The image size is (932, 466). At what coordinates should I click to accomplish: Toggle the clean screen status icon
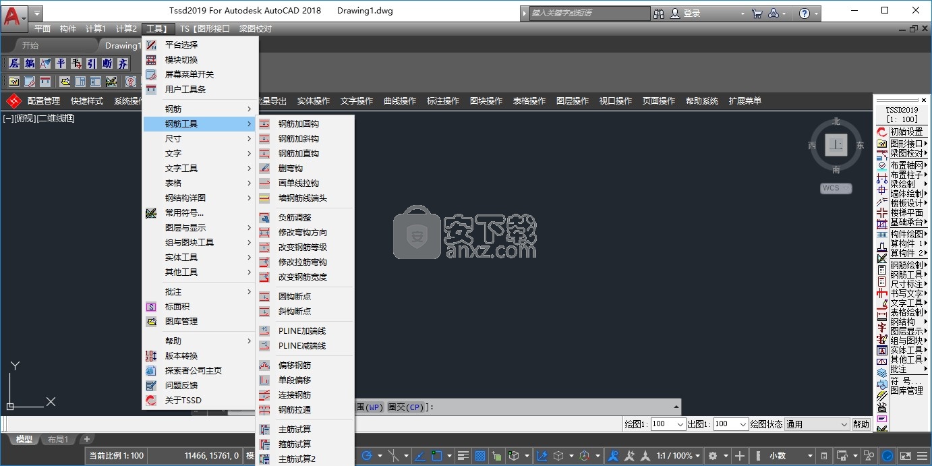click(x=906, y=456)
